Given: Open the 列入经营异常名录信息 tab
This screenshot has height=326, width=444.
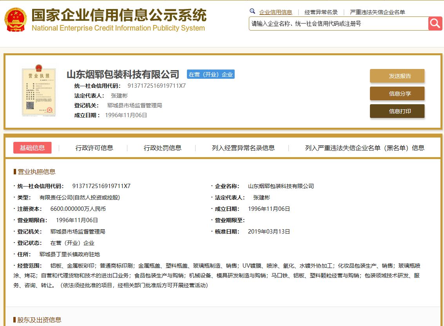Looking at the screenshot, I should click(x=243, y=148).
